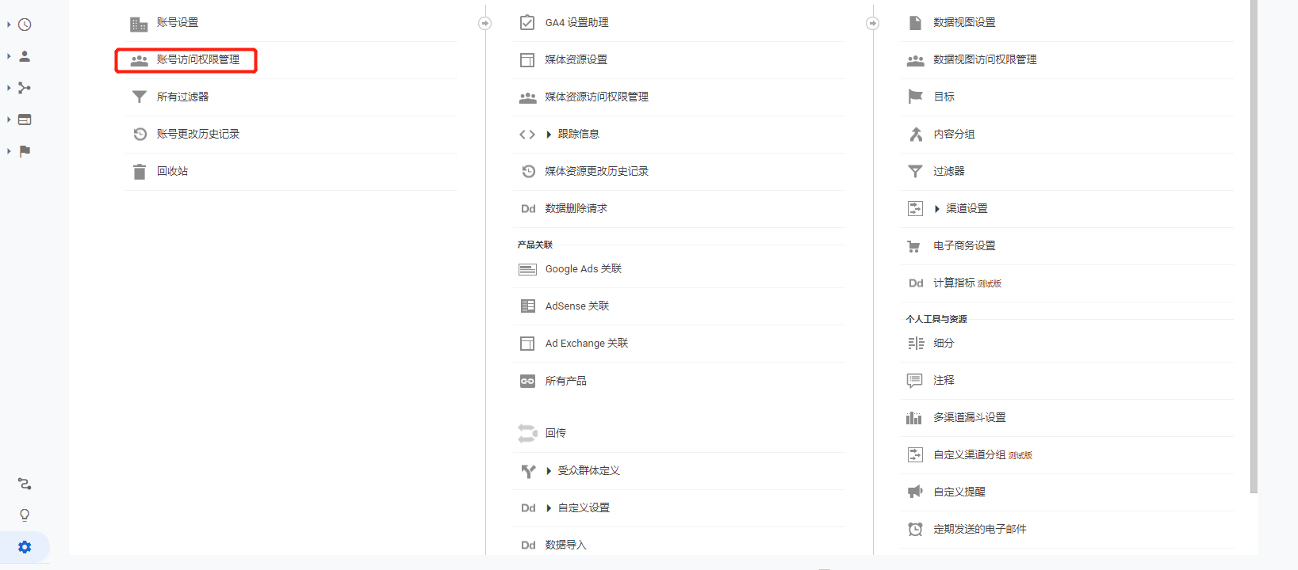Screen dimensions: 1298x570
Task: Select the Admin gear icon
Action: coord(25,547)
